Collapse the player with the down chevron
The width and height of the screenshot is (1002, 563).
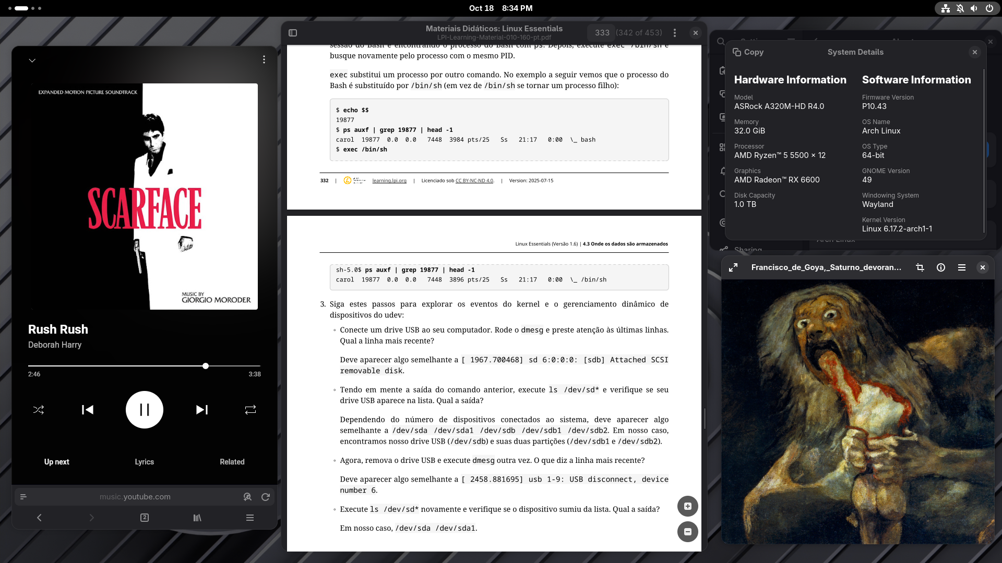[x=32, y=60]
